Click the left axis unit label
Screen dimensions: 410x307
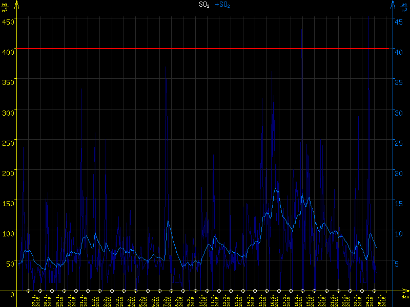click(5, 7)
